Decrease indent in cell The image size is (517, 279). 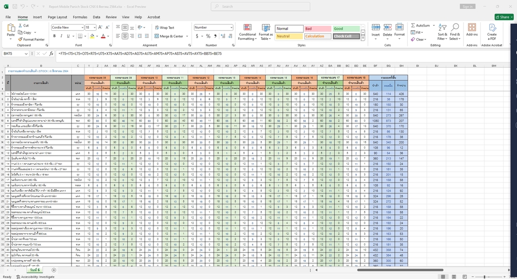coord(140,36)
